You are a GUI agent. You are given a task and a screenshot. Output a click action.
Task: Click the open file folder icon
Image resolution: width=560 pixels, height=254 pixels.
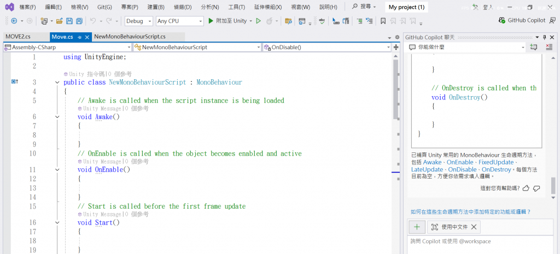[x=59, y=21]
